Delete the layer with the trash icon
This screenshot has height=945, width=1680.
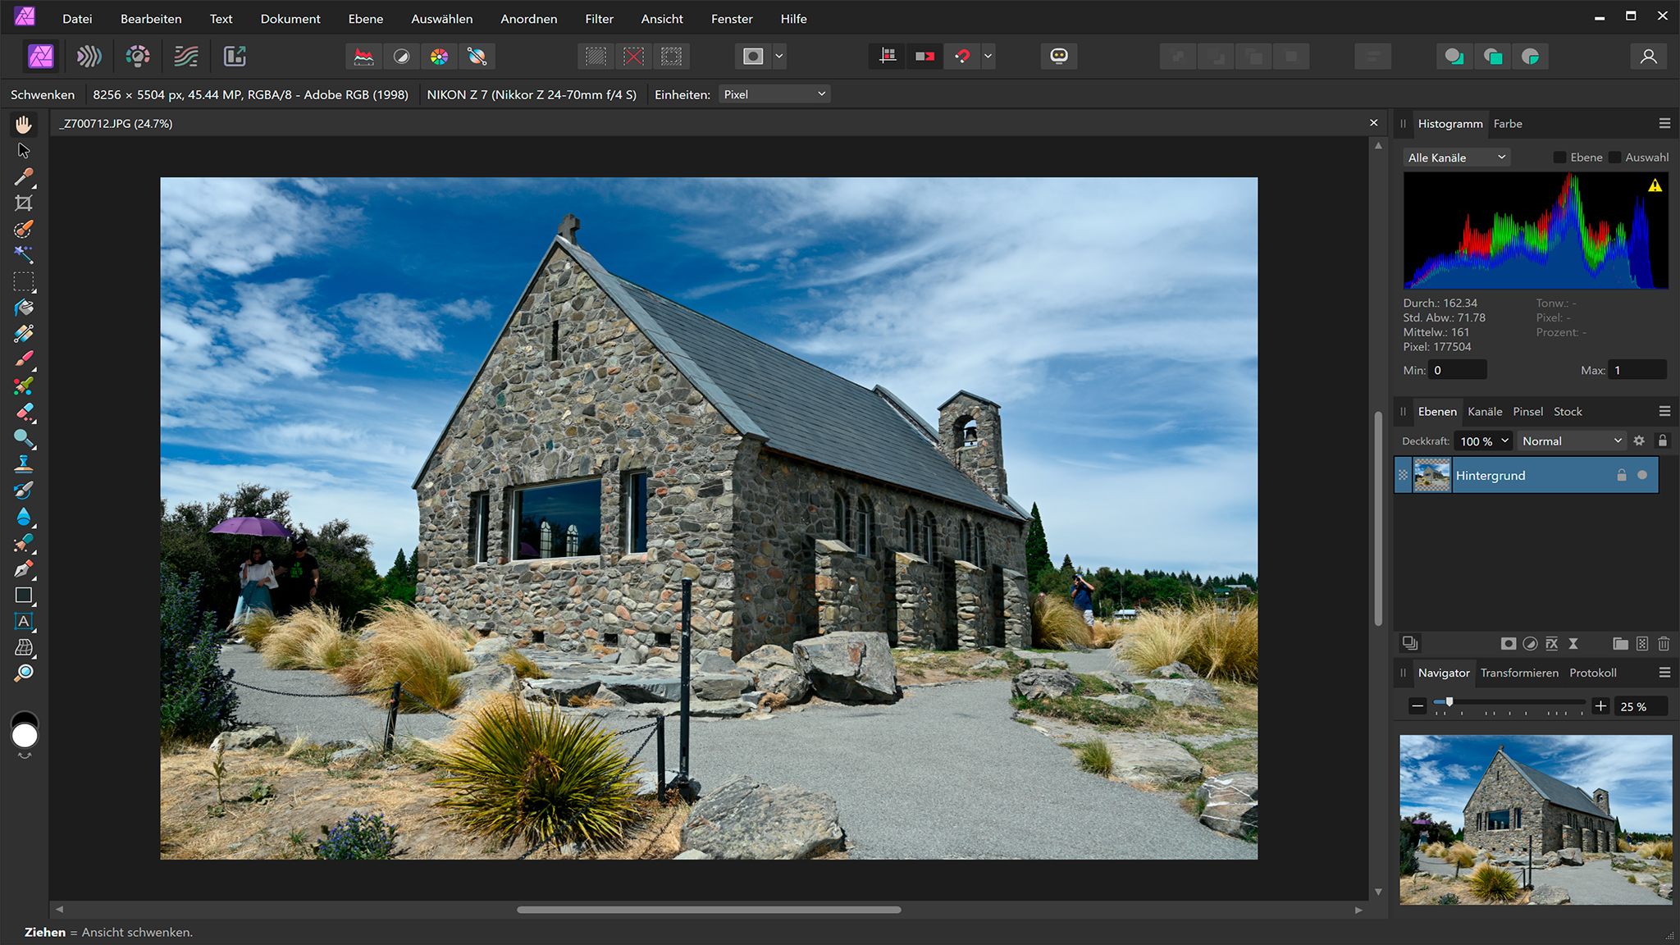pyautogui.click(x=1664, y=644)
